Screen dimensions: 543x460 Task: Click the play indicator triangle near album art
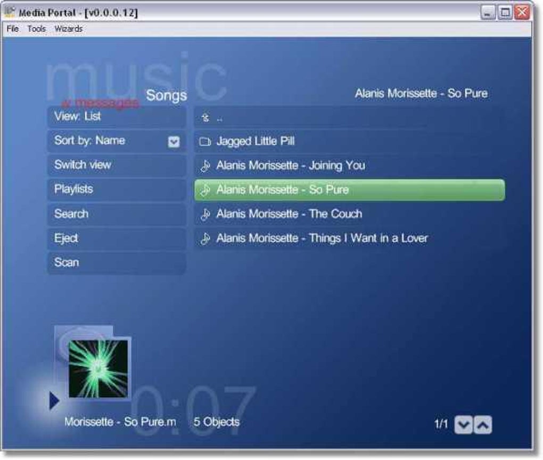click(54, 401)
